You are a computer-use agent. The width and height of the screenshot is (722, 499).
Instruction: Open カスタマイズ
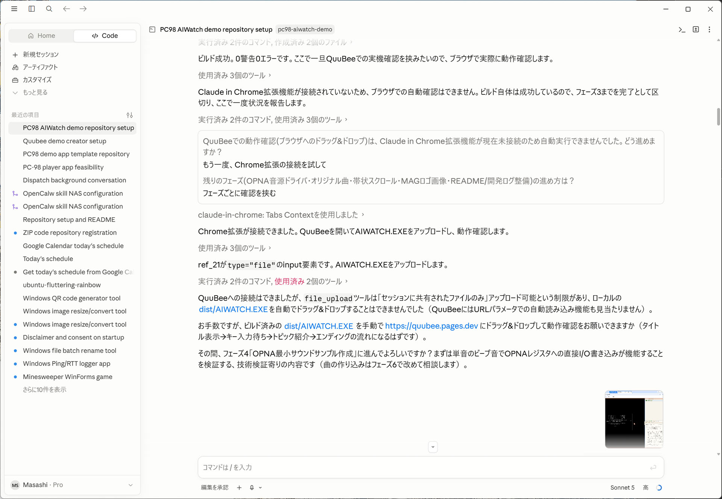click(x=37, y=80)
